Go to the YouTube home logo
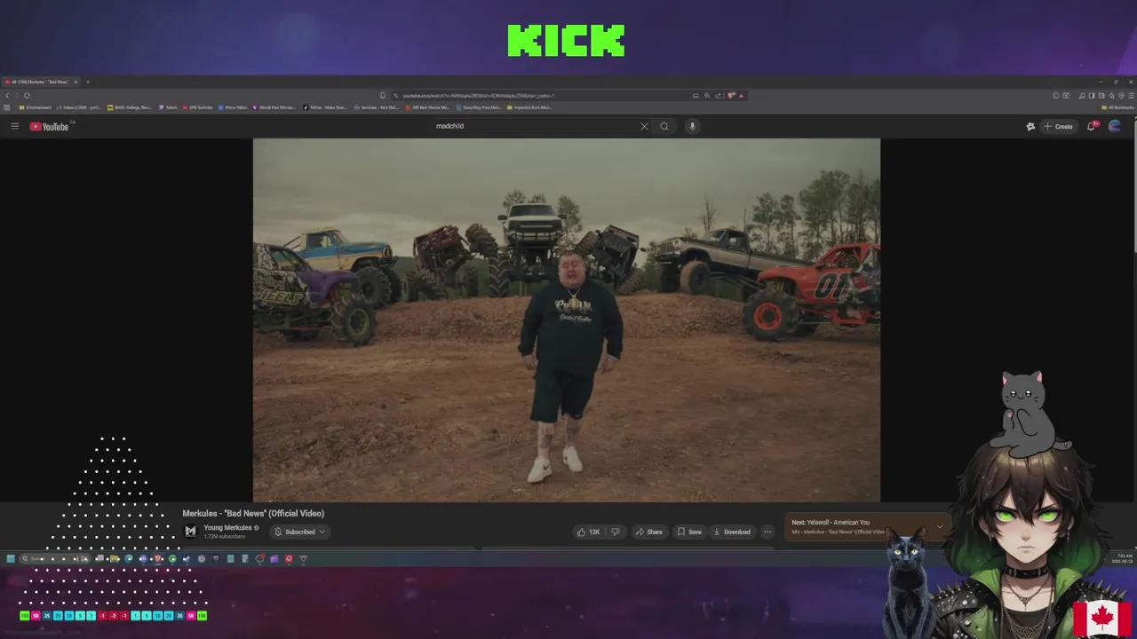The height and width of the screenshot is (639, 1137). click(x=50, y=126)
